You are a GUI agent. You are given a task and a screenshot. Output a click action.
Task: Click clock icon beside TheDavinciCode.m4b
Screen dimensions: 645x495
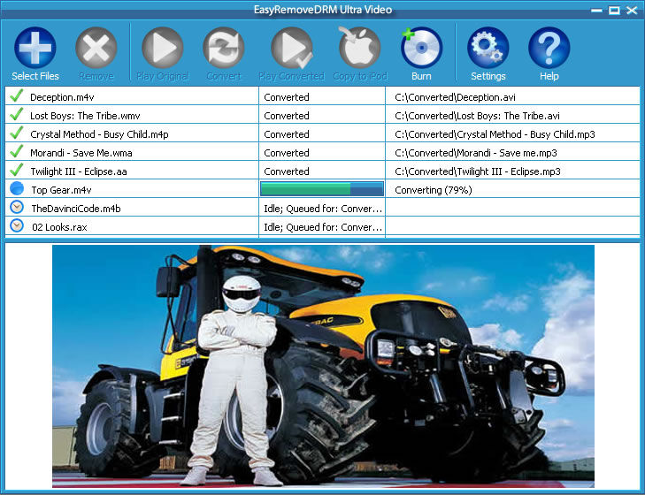coord(17,207)
